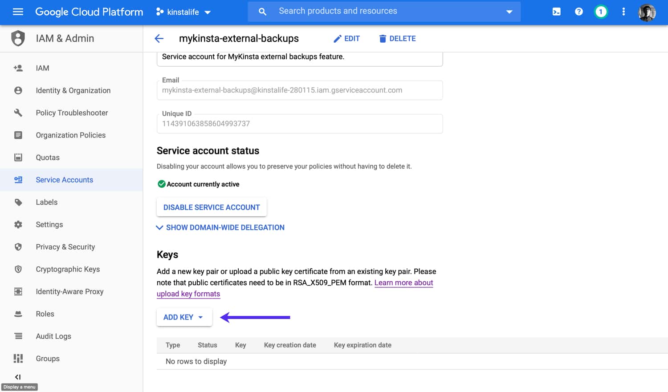Open the kinstalife project picker
The image size is (668, 392).
(x=183, y=12)
